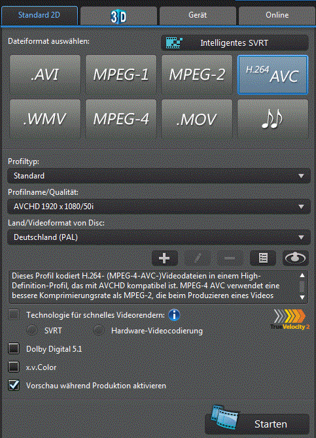Select the .AVI file format button
Image resolution: width=316 pixels, height=438 pixels.
click(x=45, y=75)
